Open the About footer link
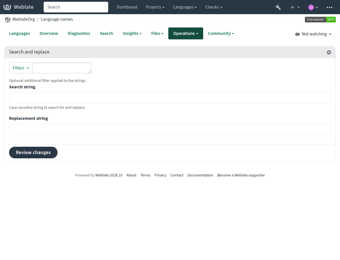This screenshot has height=260, width=340. (131, 175)
